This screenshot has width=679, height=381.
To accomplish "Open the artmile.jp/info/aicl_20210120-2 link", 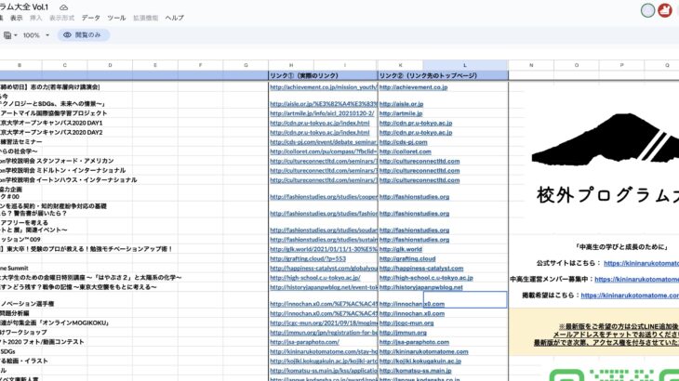I will (x=322, y=113).
